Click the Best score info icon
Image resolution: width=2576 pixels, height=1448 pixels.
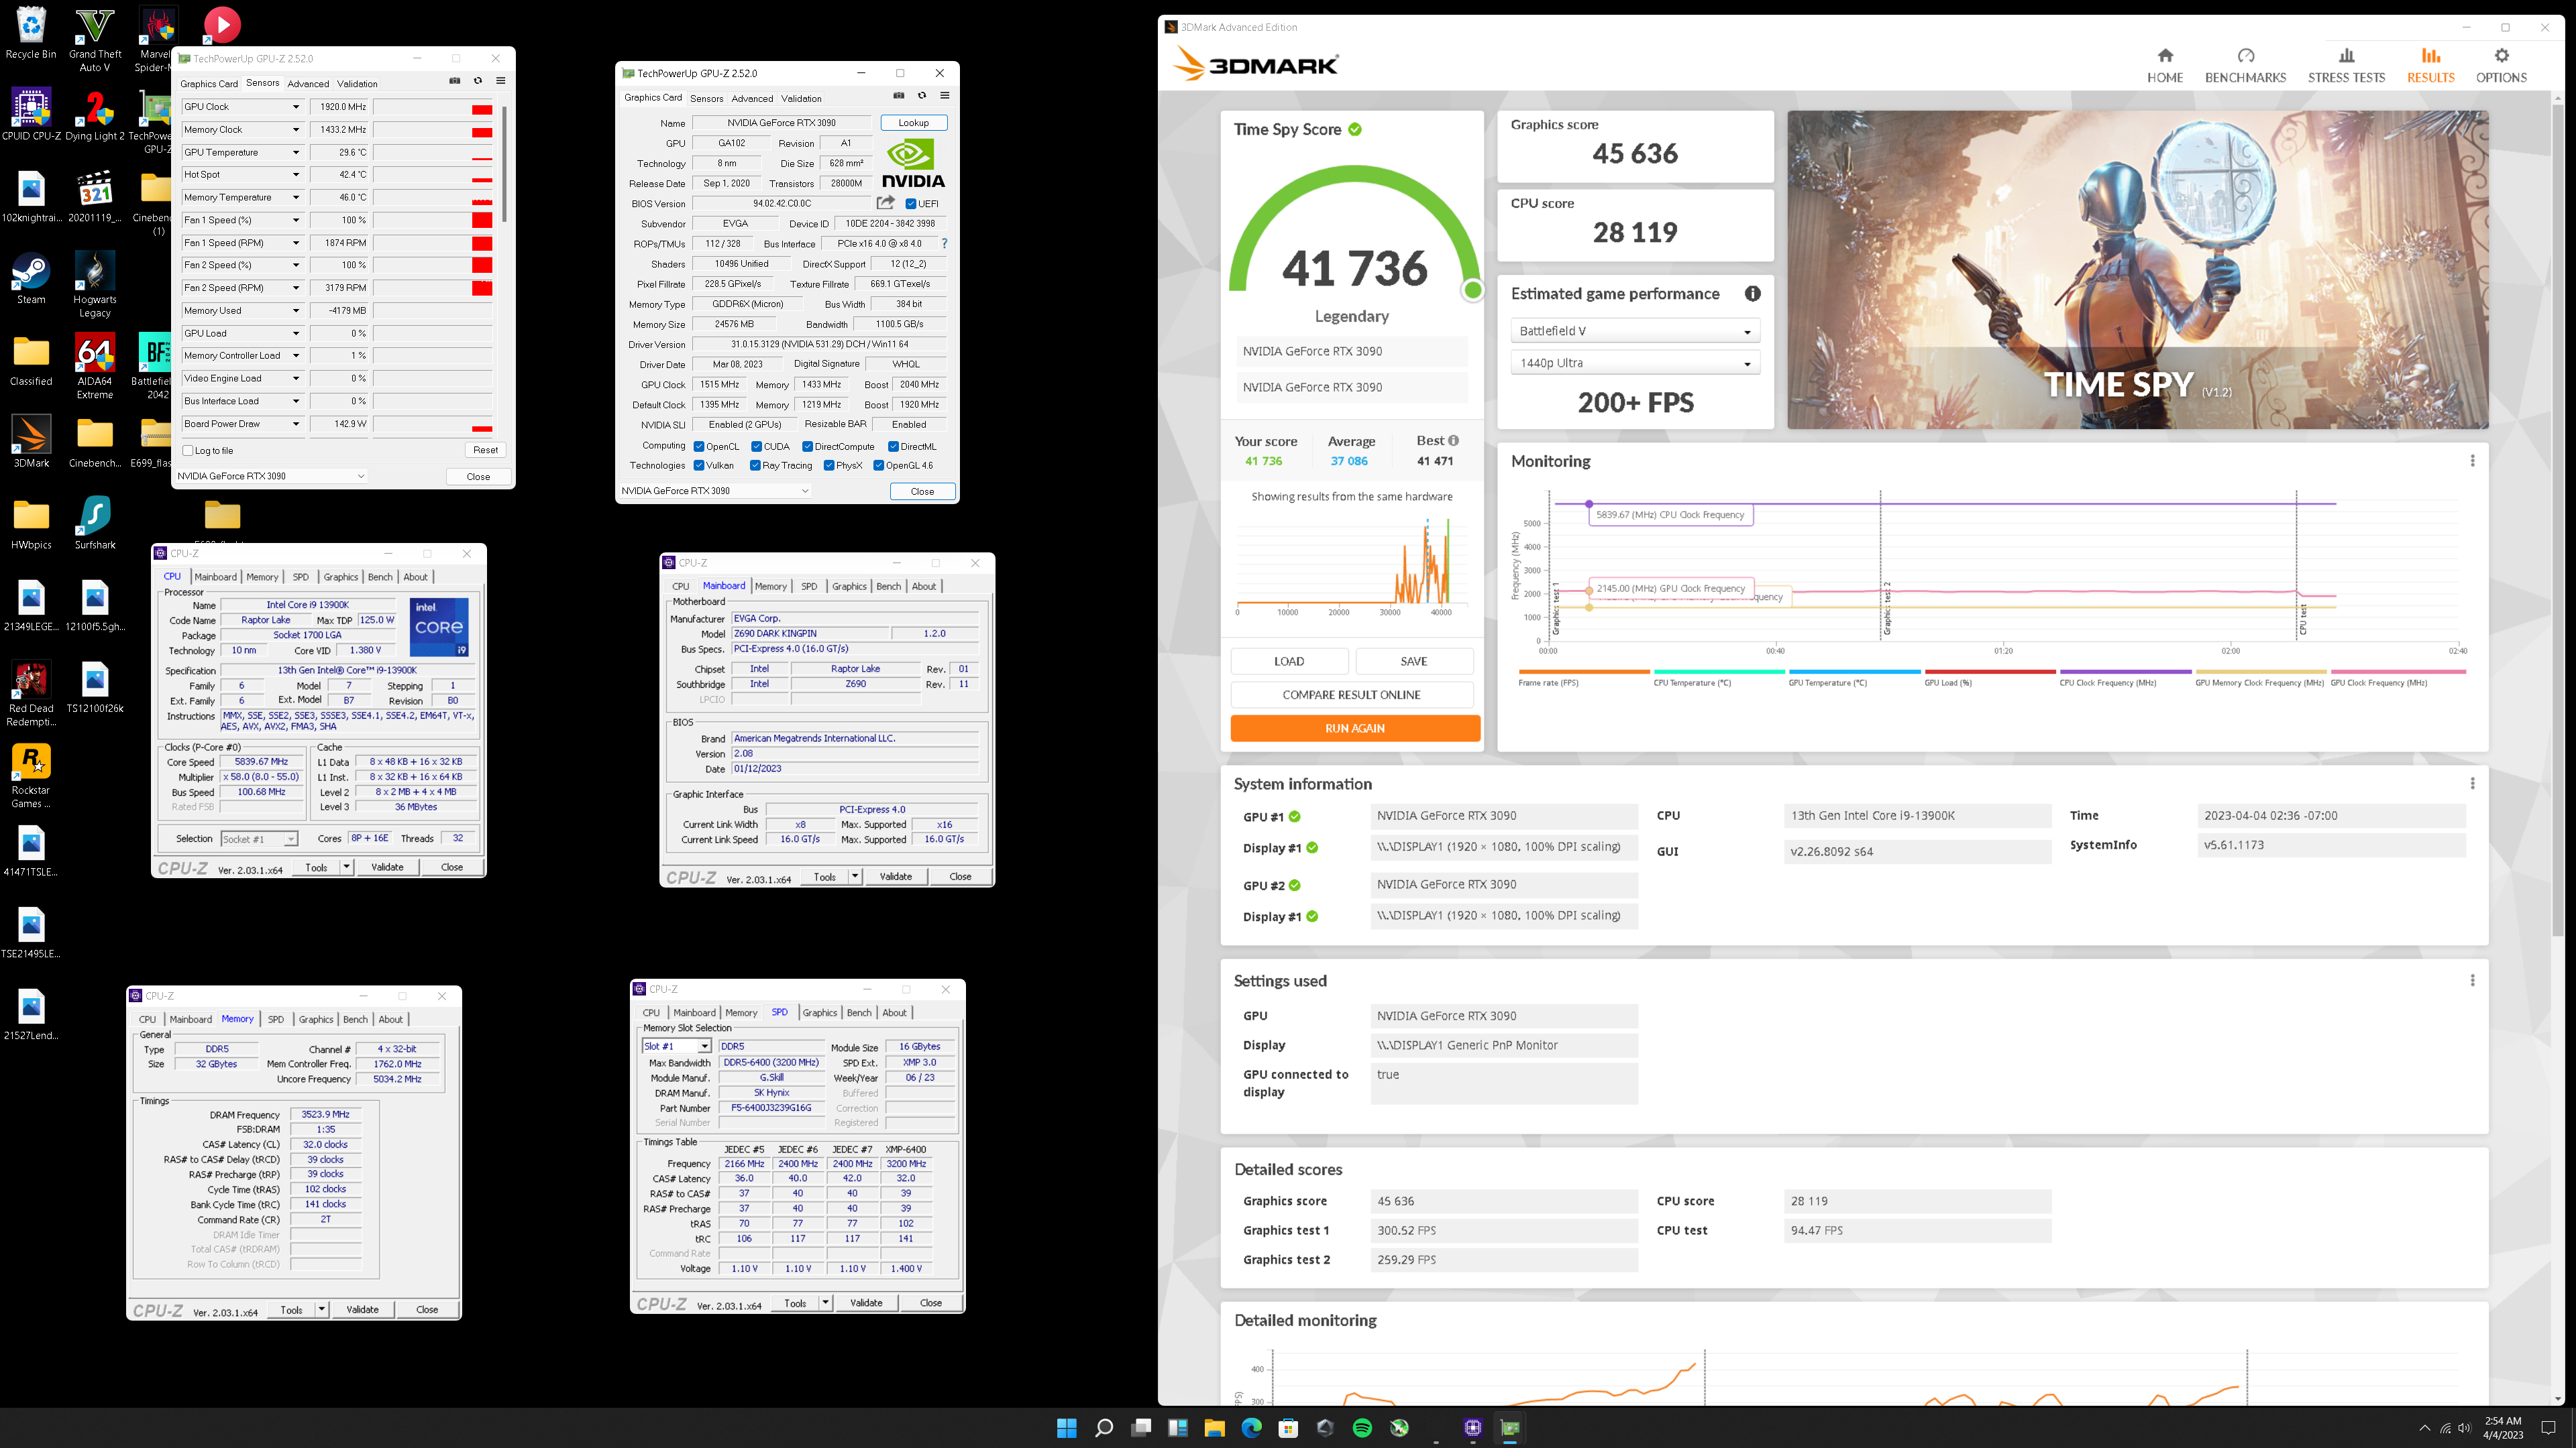point(1453,440)
